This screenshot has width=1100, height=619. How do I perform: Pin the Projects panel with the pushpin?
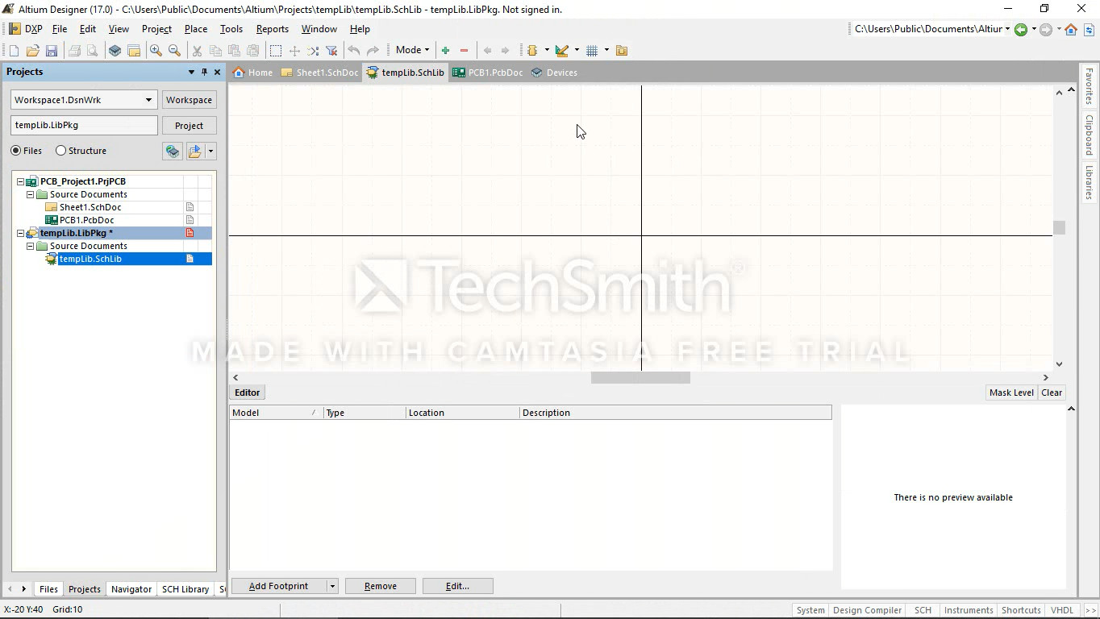click(204, 72)
